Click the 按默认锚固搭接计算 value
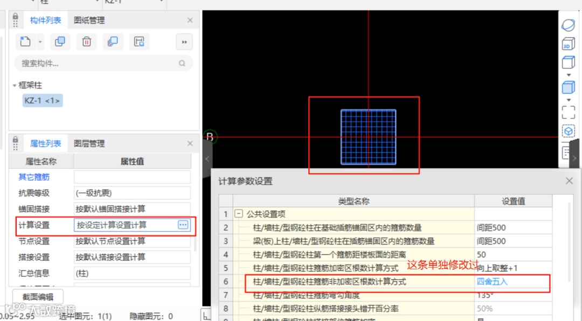582x321 pixels. tap(132, 209)
